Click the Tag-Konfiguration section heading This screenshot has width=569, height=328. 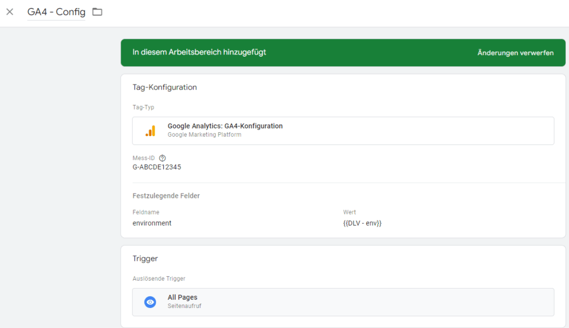(164, 87)
